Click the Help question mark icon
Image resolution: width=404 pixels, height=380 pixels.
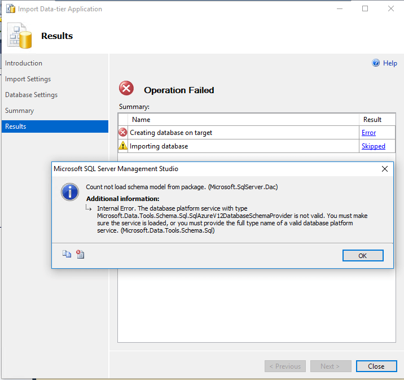[376, 63]
